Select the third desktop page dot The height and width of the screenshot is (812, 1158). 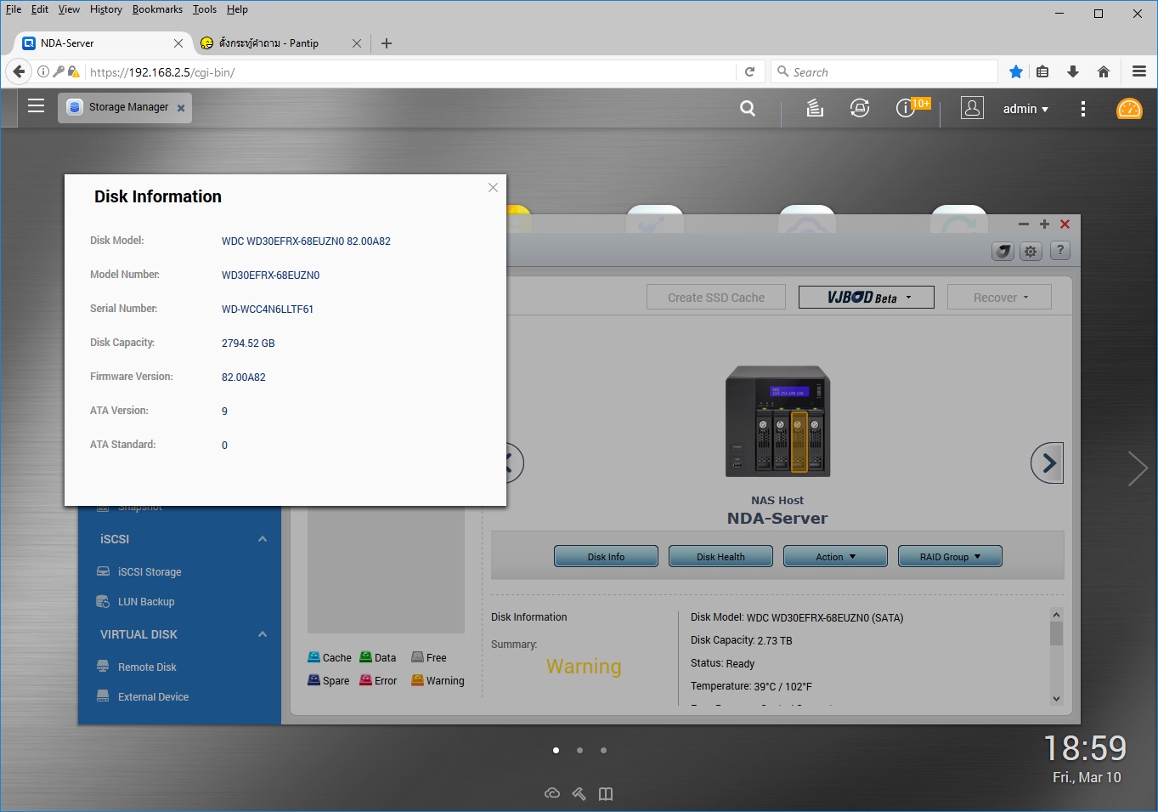(603, 750)
